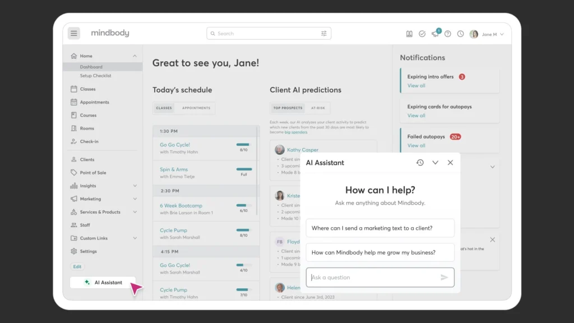This screenshot has width=574, height=323.
Task: Open the Spin & Arms class
Action: (x=174, y=169)
